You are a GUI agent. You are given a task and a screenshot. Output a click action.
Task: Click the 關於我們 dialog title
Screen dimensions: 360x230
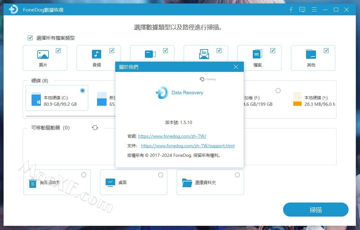(129, 67)
